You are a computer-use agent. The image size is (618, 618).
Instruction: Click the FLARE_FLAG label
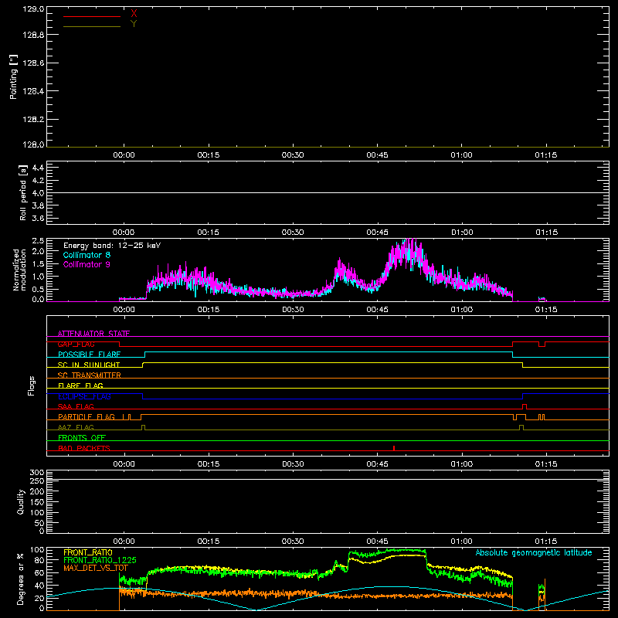(80, 385)
